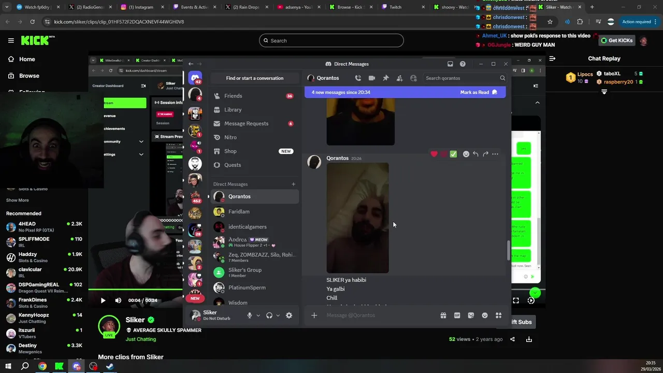Click the Discord home logo icon
Viewport: 663px width, 373px height.
tap(195, 78)
